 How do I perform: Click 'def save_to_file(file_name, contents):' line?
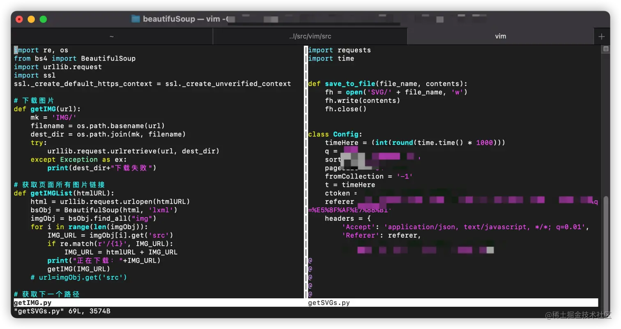coord(388,83)
